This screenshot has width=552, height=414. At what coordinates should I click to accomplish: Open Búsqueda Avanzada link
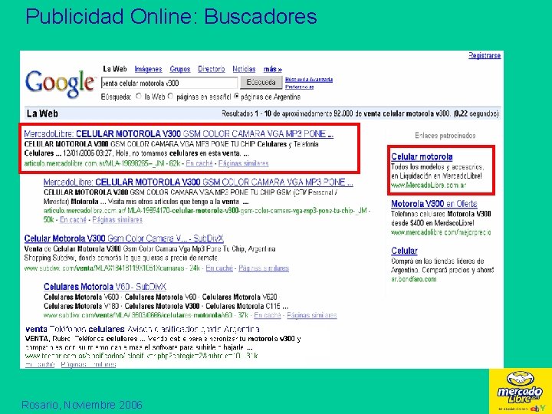[309, 80]
